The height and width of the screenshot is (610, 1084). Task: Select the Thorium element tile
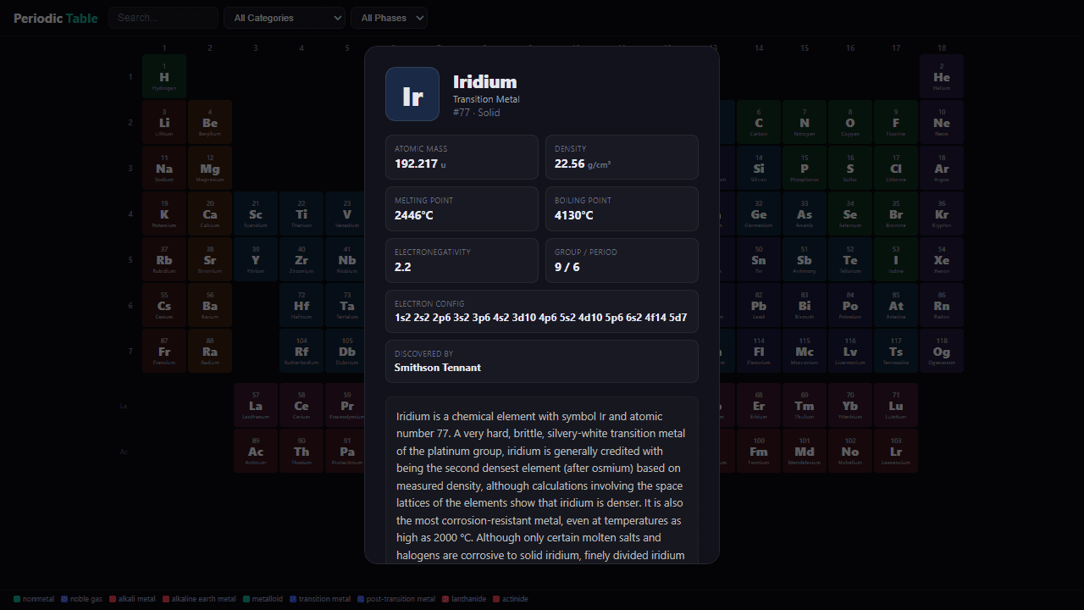tap(301, 451)
